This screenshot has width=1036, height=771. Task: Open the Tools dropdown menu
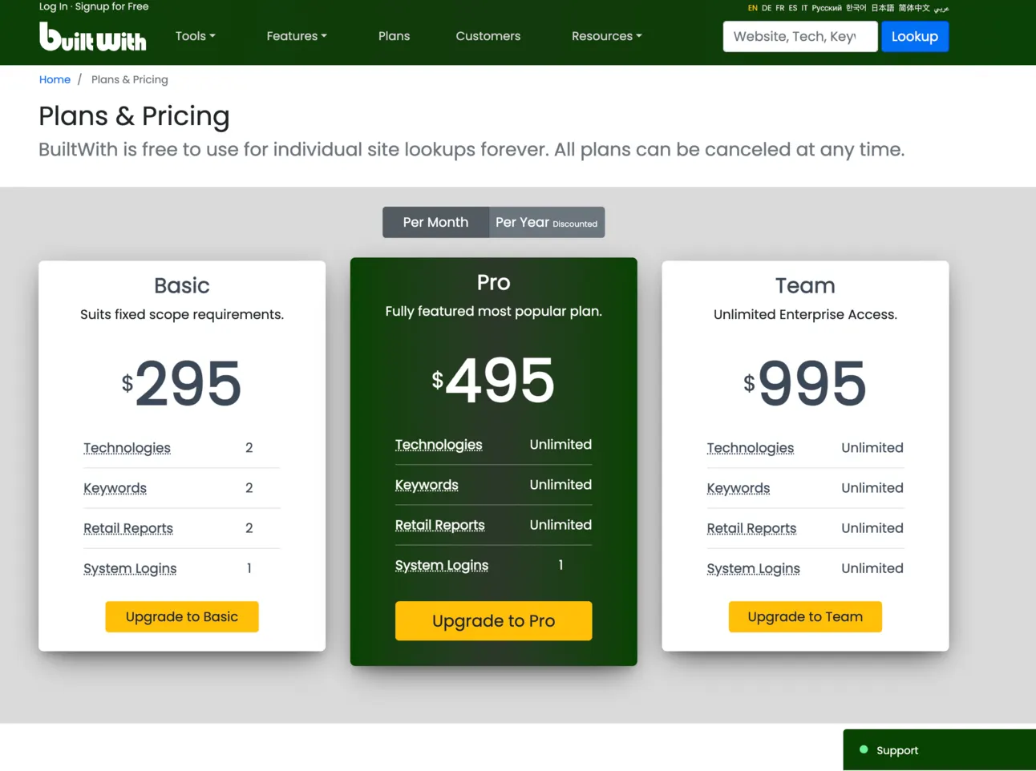(x=196, y=36)
